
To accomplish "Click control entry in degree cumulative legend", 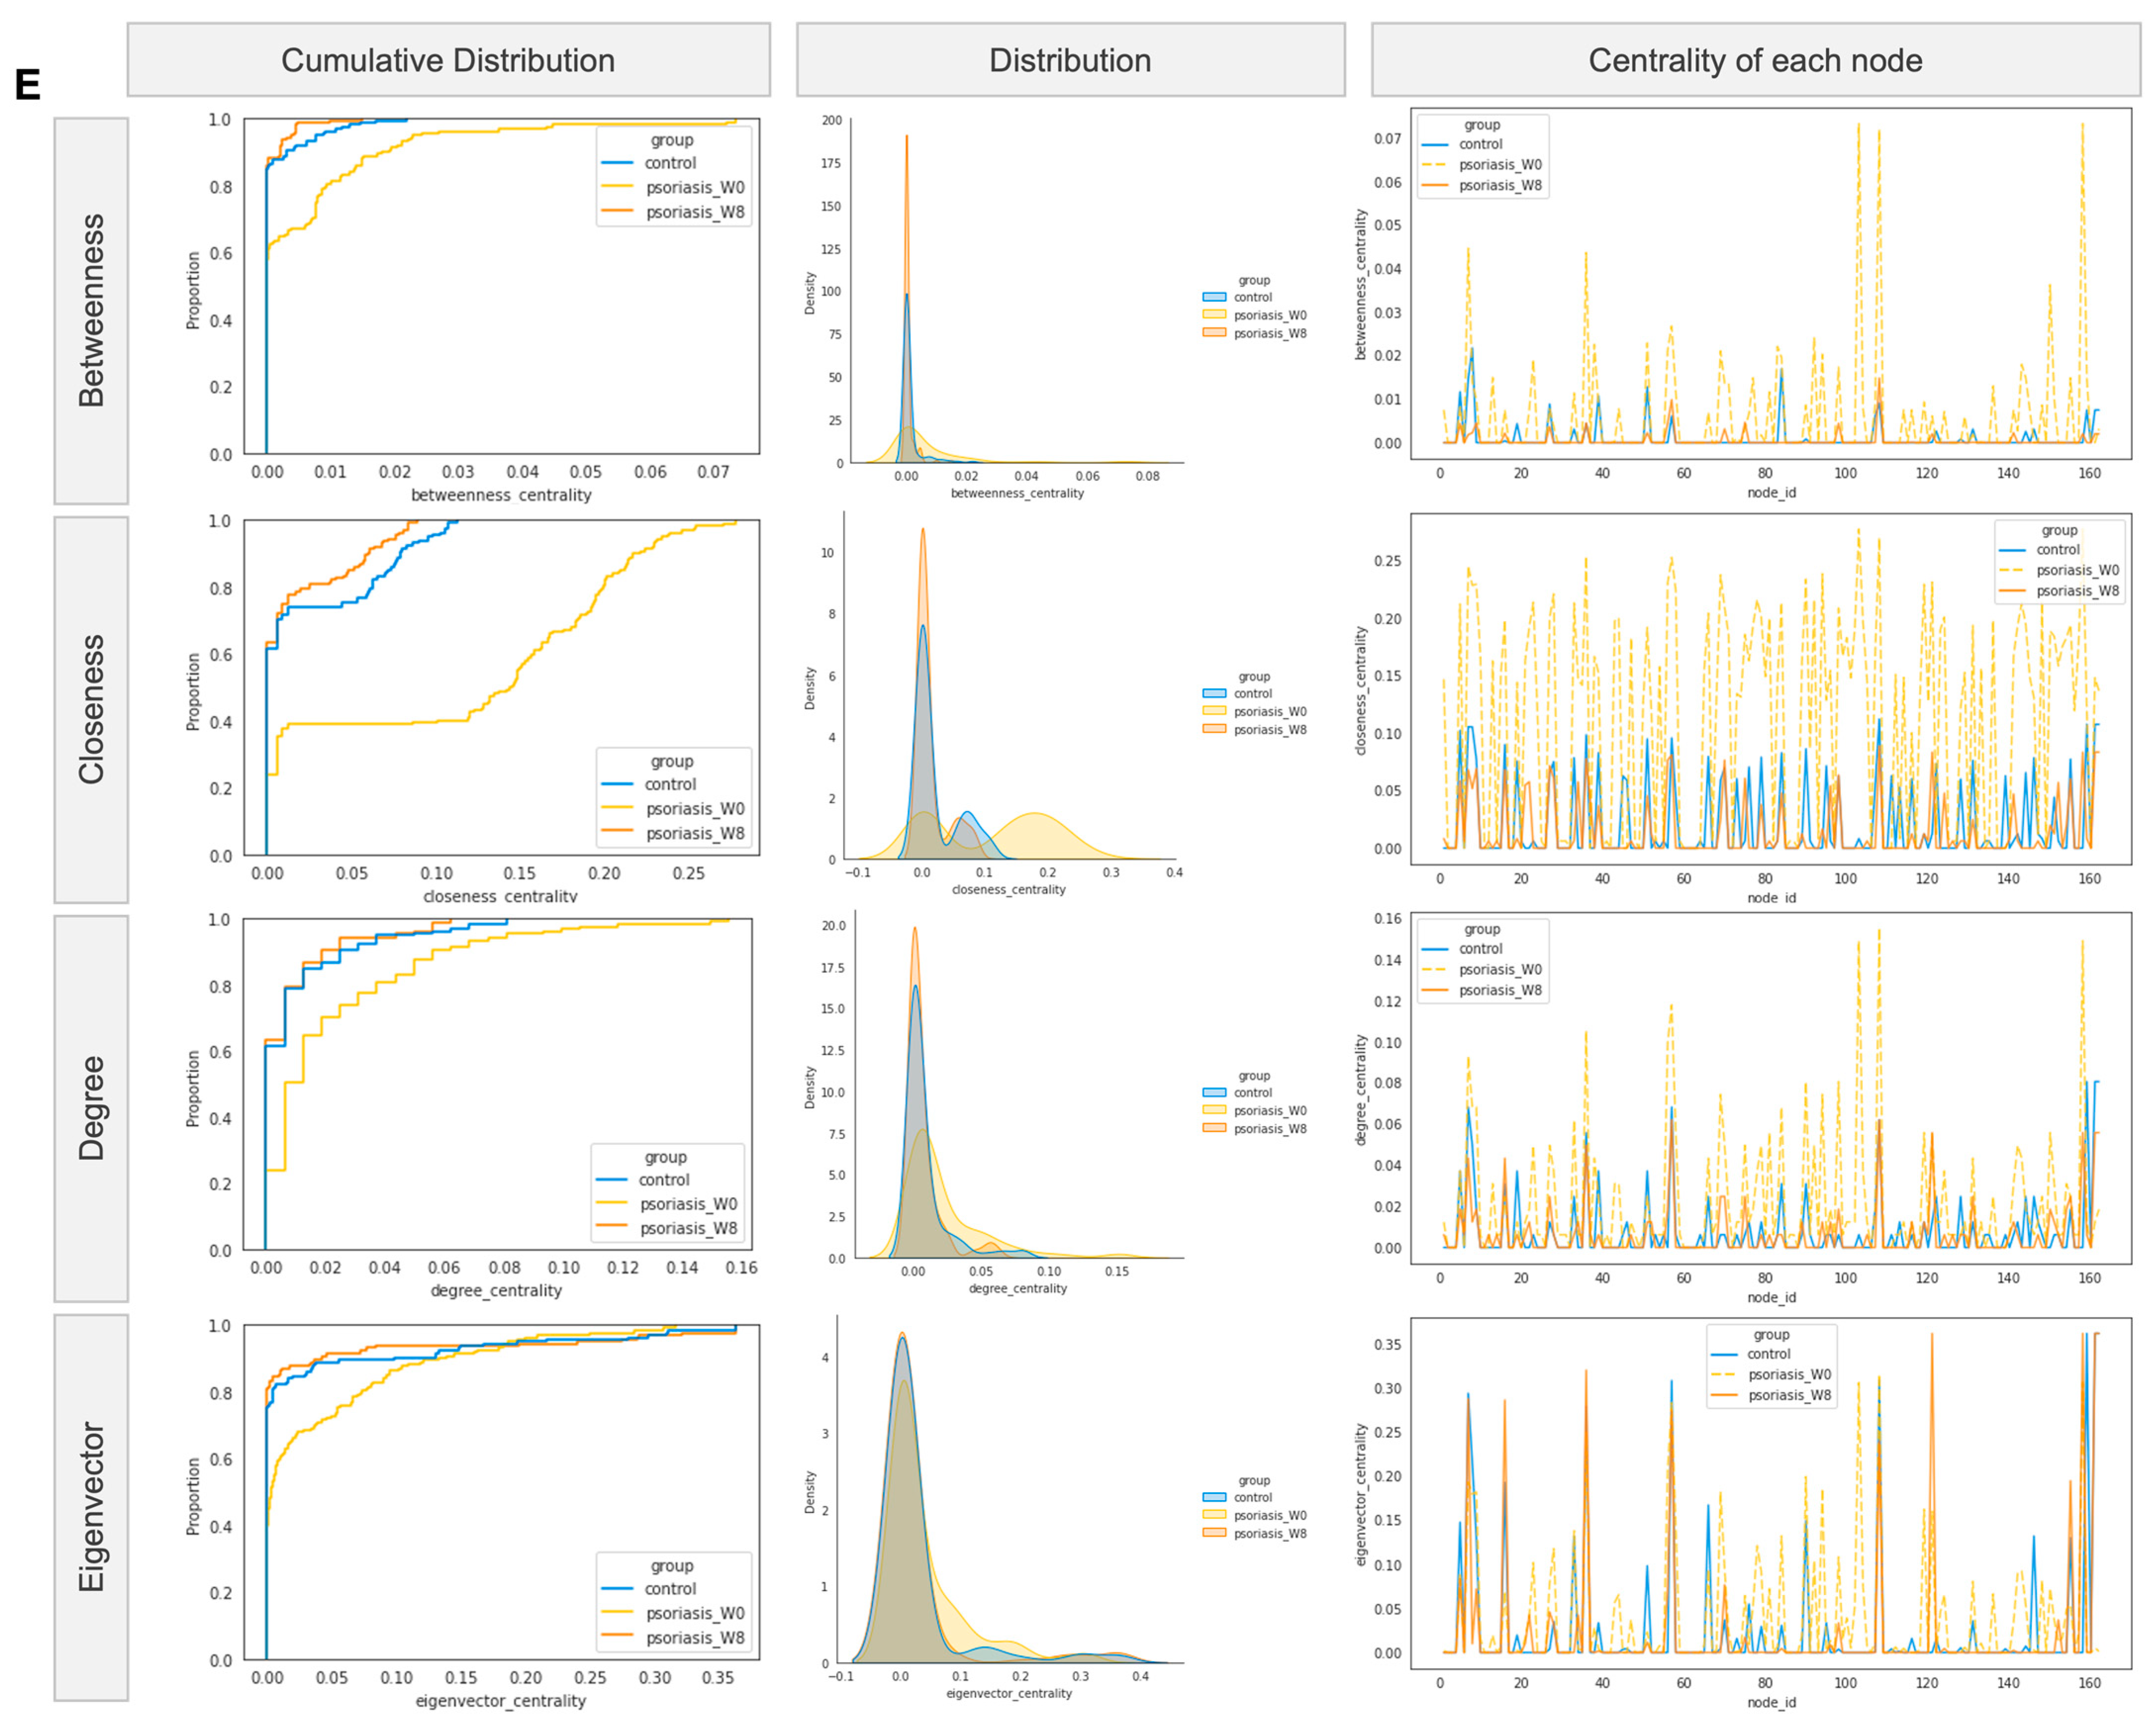I will click(664, 1179).
